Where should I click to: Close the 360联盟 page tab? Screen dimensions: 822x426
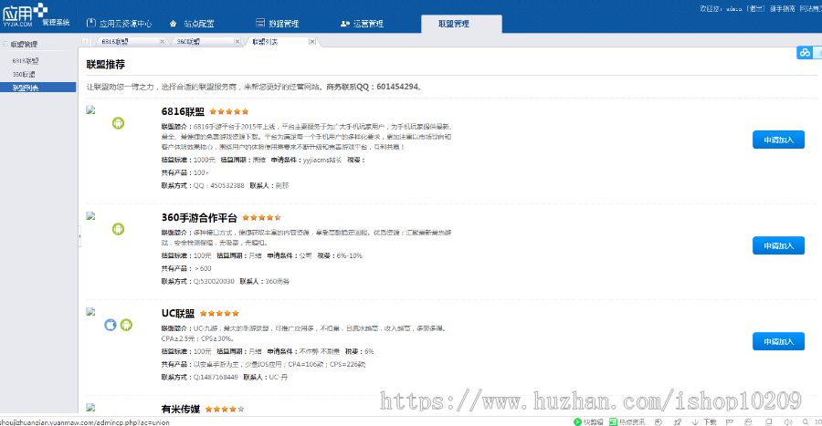[x=237, y=41]
